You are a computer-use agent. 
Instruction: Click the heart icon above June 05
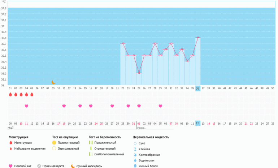(160, 106)
